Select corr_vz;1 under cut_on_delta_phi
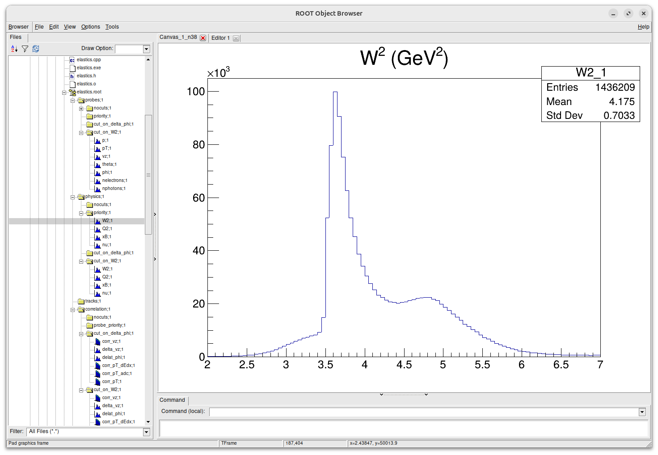This screenshot has height=455, width=658. point(111,341)
